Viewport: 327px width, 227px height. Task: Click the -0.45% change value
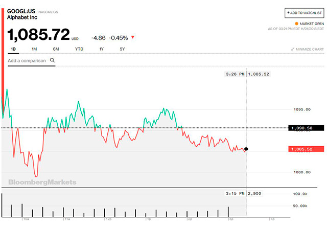click(x=118, y=38)
